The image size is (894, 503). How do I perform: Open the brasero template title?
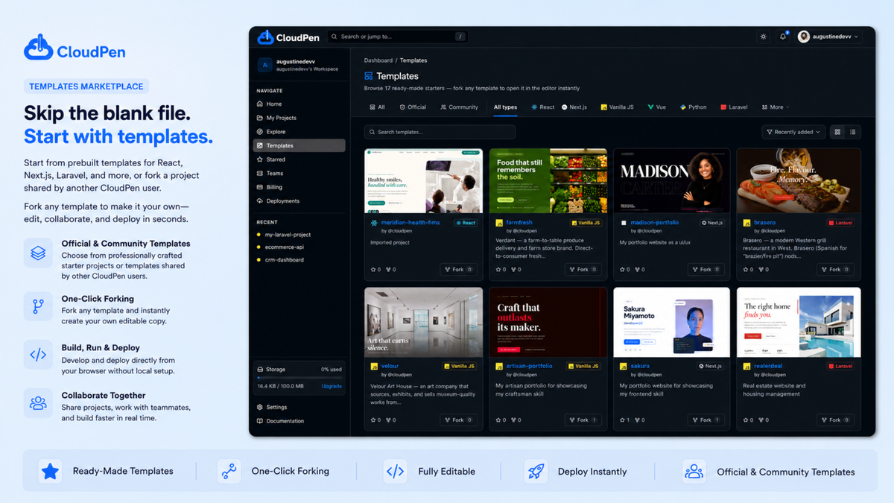765,223
